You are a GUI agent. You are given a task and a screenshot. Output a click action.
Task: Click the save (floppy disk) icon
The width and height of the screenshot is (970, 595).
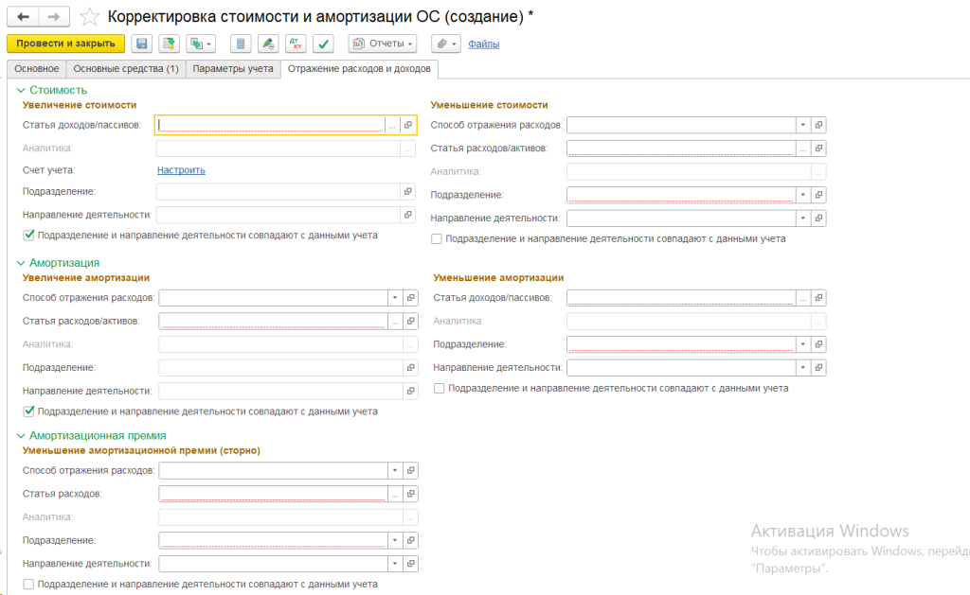pos(142,44)
